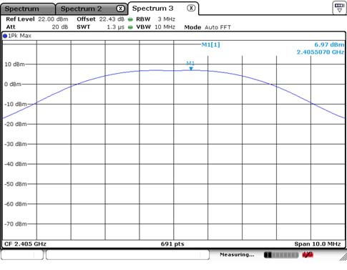Screen dimensions: 347x270
Task: Click the -20 dBm axis label
Action: (16, 124)
